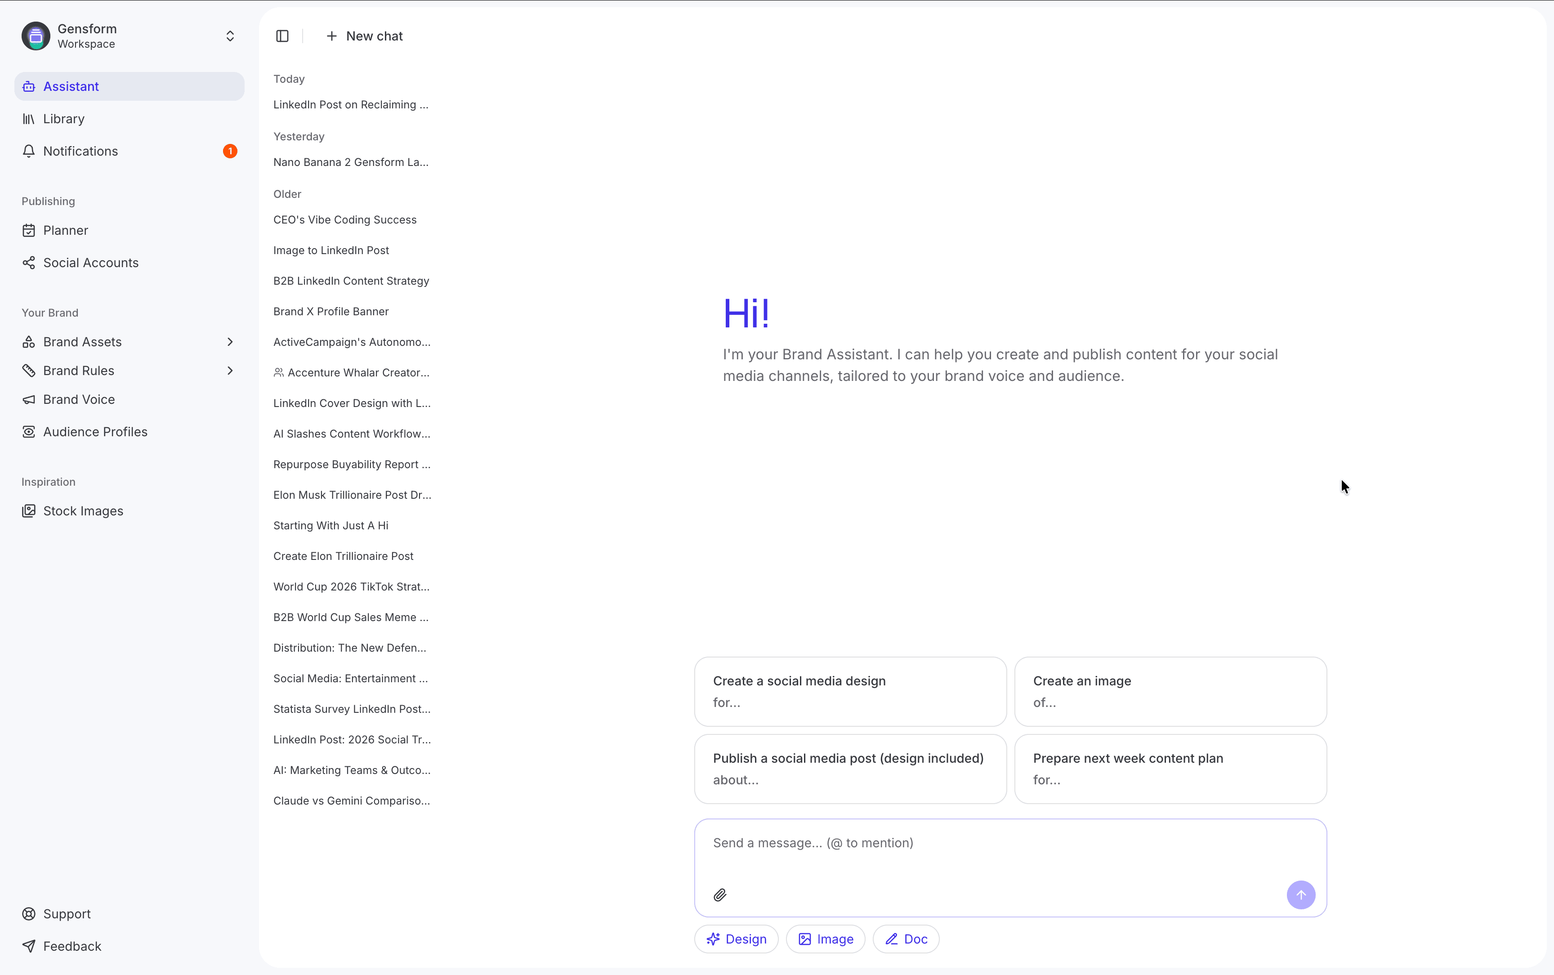Choose Publish a social media post suggestion
1554x975 pixels.
pos(850,769)
